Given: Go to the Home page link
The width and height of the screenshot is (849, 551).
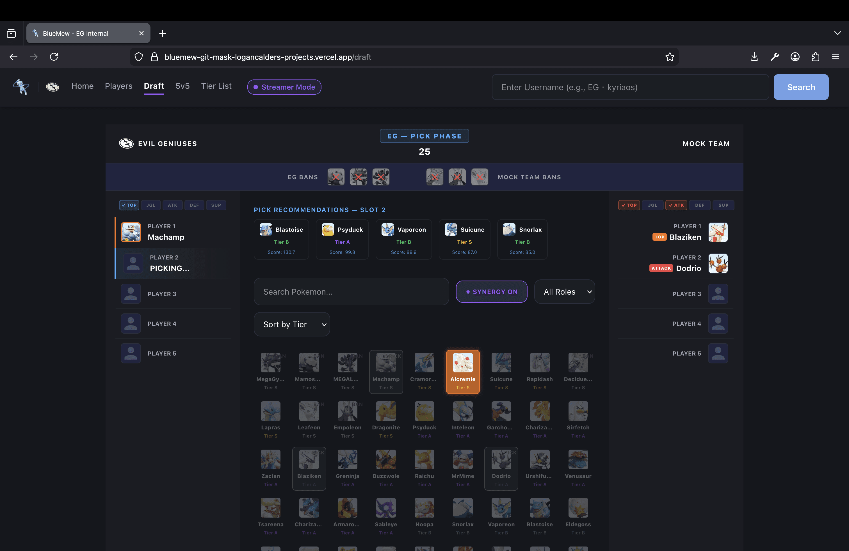Looking at the screenshot, I should point(82,86).
